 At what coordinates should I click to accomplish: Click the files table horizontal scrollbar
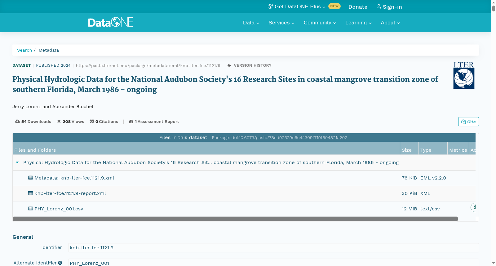235,219
